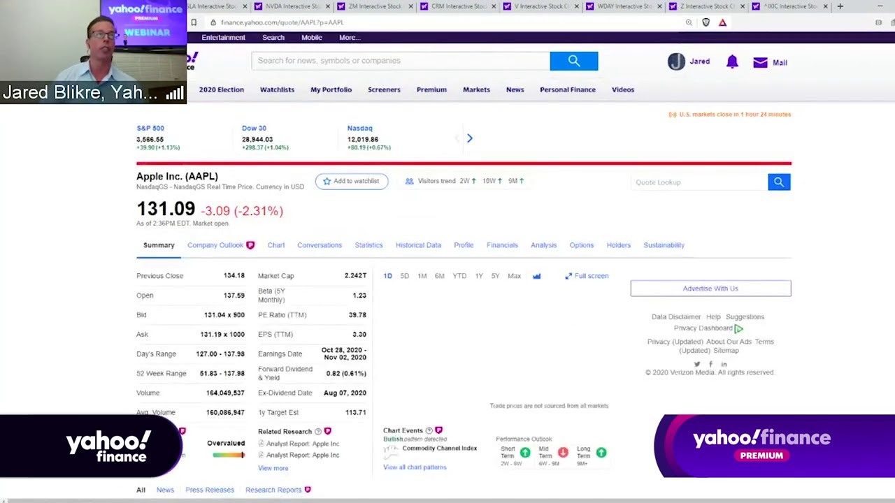Open the Press Releases news filter
This screenshot has width=895, height=503.
pos(210,490)
